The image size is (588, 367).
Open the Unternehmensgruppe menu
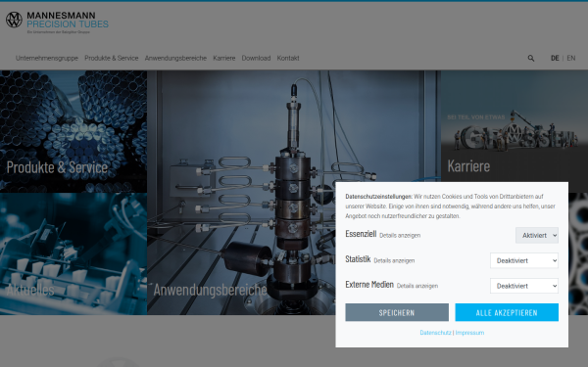[47, 58]
